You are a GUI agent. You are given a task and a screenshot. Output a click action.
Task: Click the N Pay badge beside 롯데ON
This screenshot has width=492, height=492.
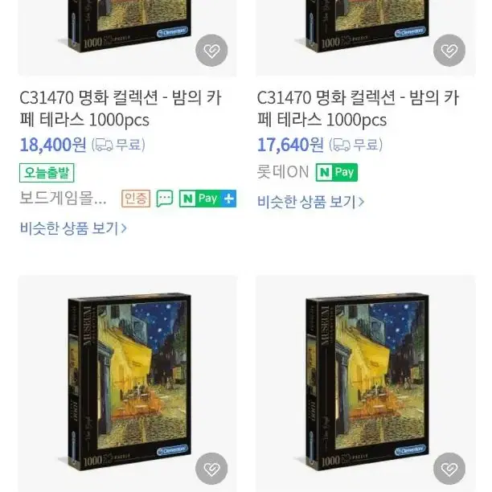[336, 172]
